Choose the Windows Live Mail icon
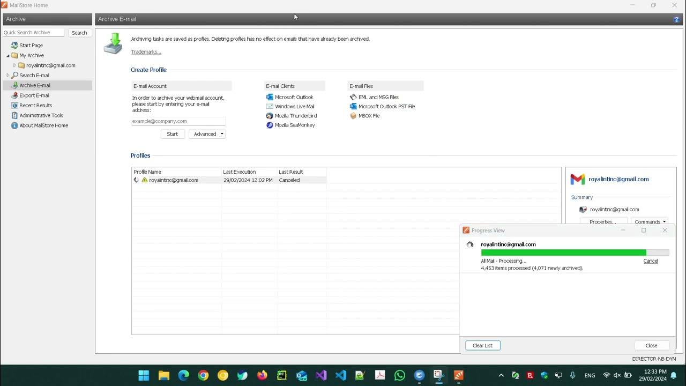 click(270, 107)
